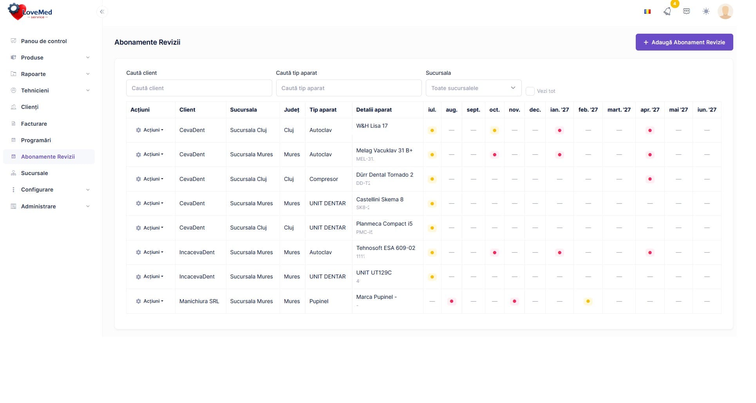Enable the Vezi tot checkbox

tap(530, 91)
